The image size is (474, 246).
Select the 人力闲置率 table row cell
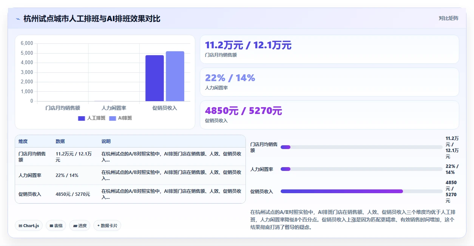[x=33, y=175]
